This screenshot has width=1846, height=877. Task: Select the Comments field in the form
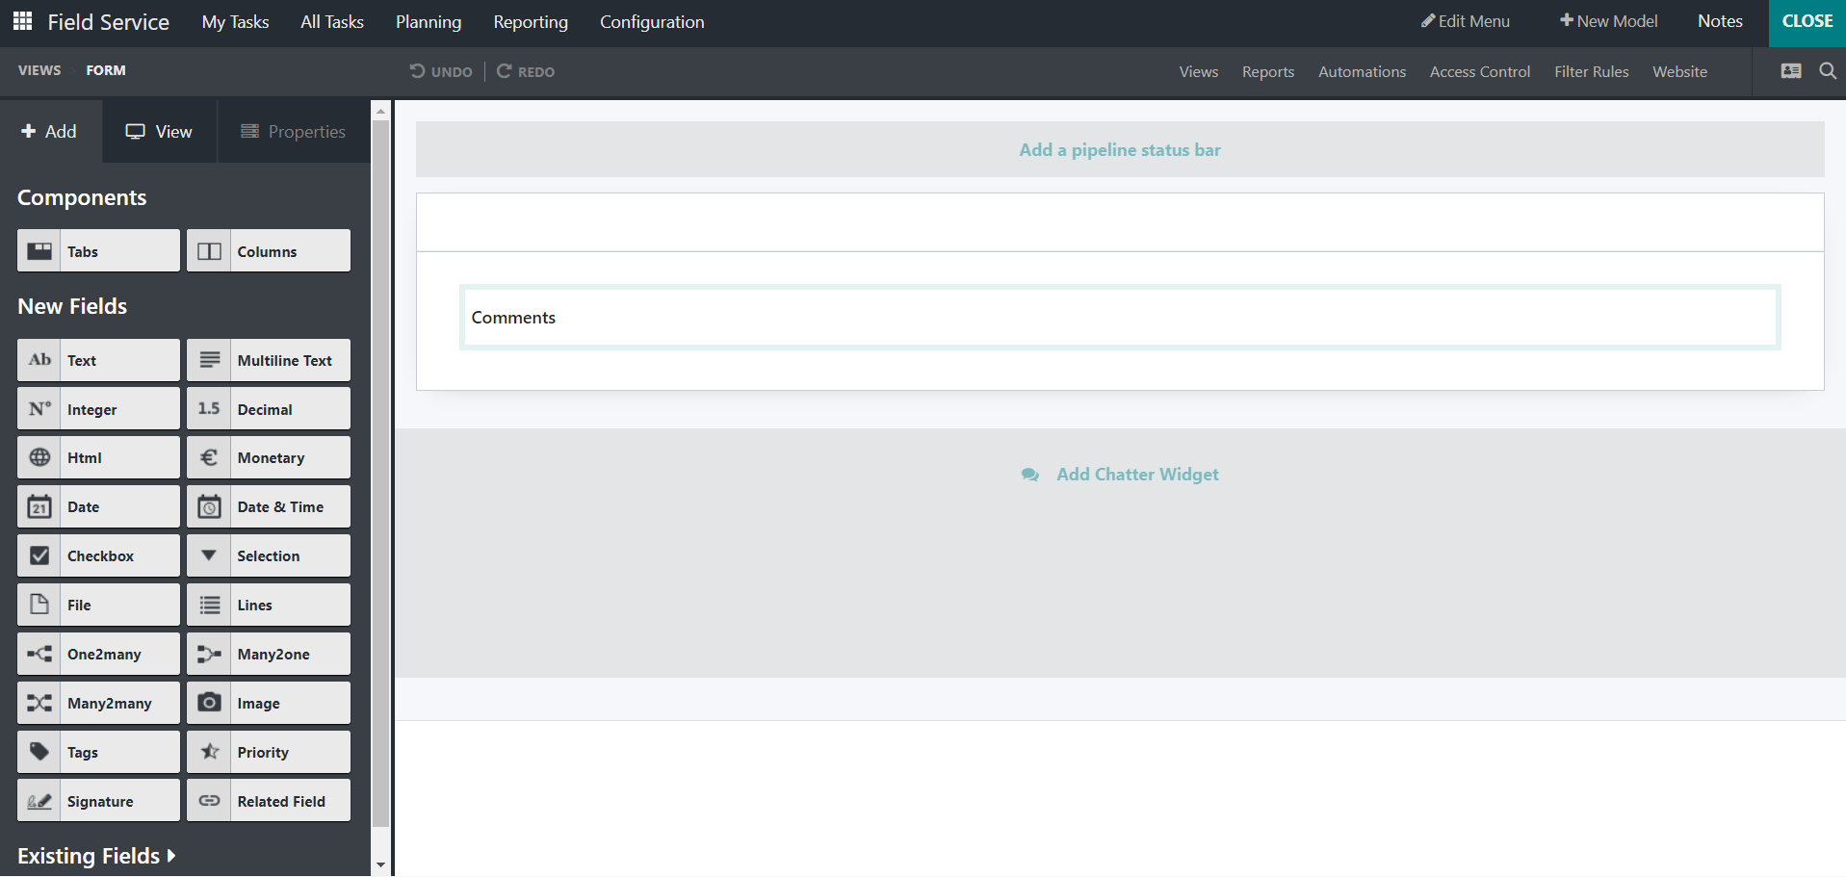pyautogui.click(x=1120, y=318)
